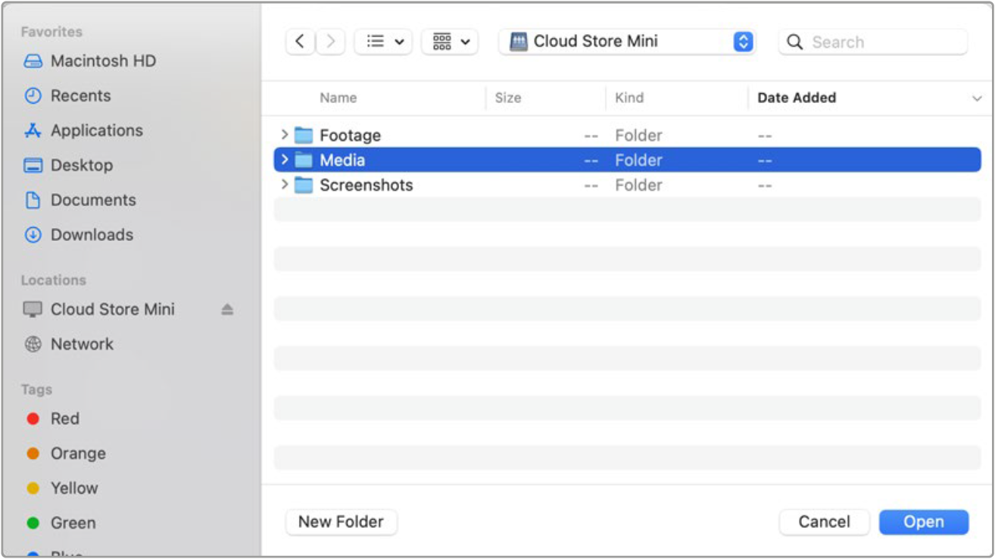Click the Cloud Store Mini monitor icon

pos(33,310)
